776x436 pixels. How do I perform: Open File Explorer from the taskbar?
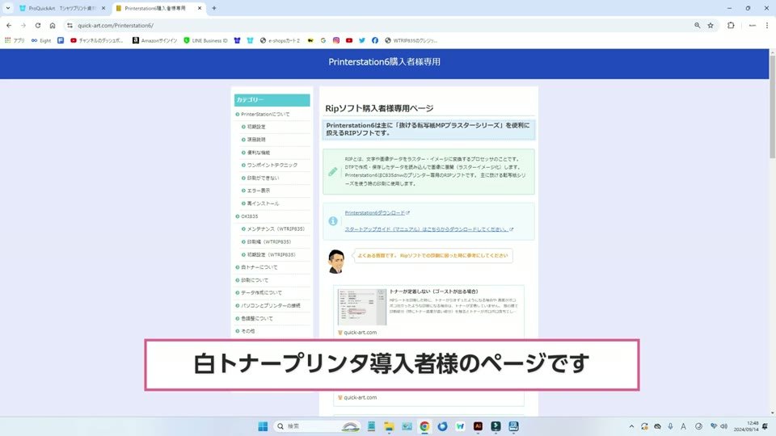[x=389, y=426]
